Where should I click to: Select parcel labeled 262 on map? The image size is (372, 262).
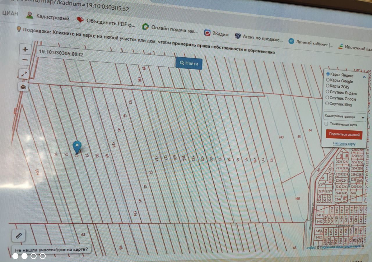[x=184, y=158]
